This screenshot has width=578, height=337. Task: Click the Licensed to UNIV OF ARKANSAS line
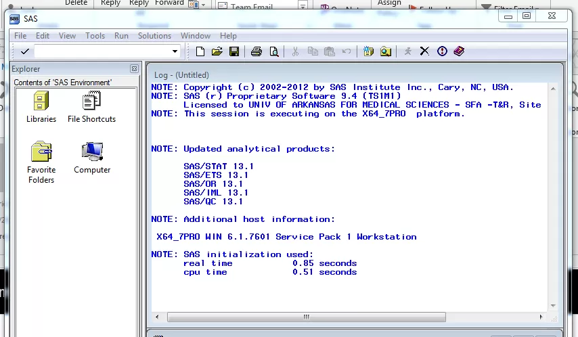click(362, 105)
